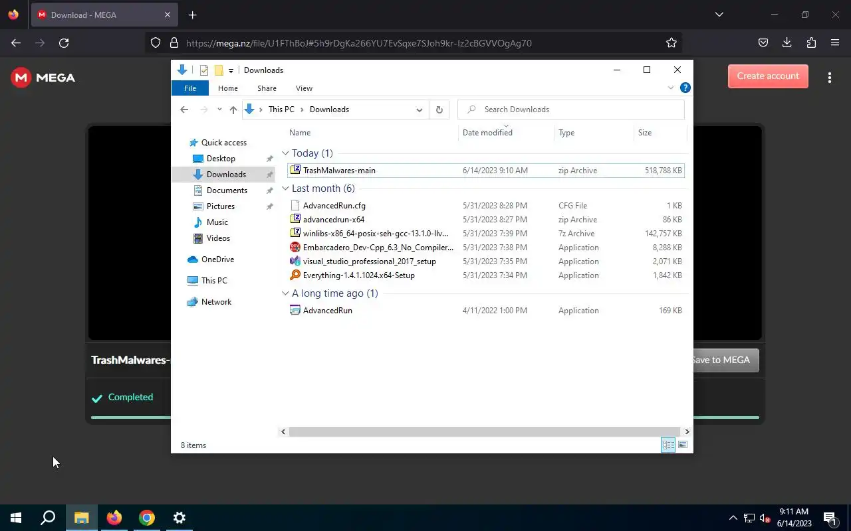Open Chrome from the taskbar
851x531 pixels.
(147, 518)
